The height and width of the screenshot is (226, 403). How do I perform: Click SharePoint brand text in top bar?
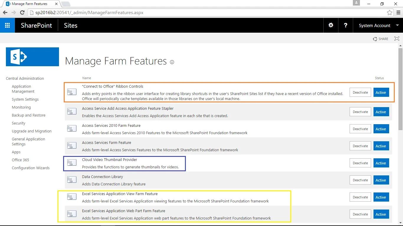click(x=36, y=26)
